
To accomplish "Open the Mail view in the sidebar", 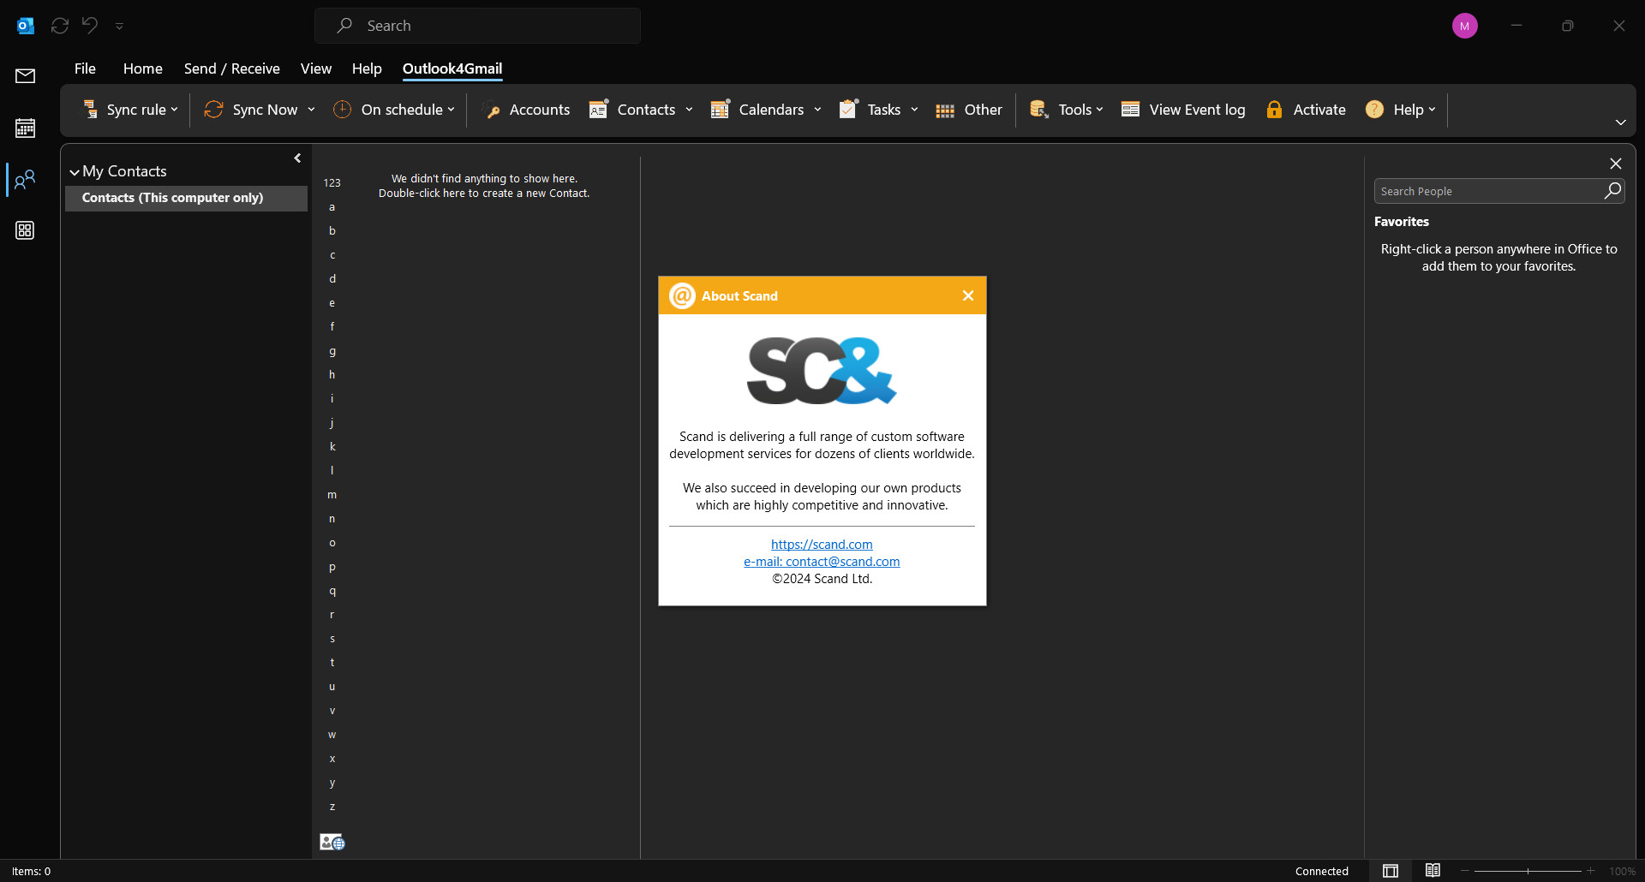I will point(25,76).
